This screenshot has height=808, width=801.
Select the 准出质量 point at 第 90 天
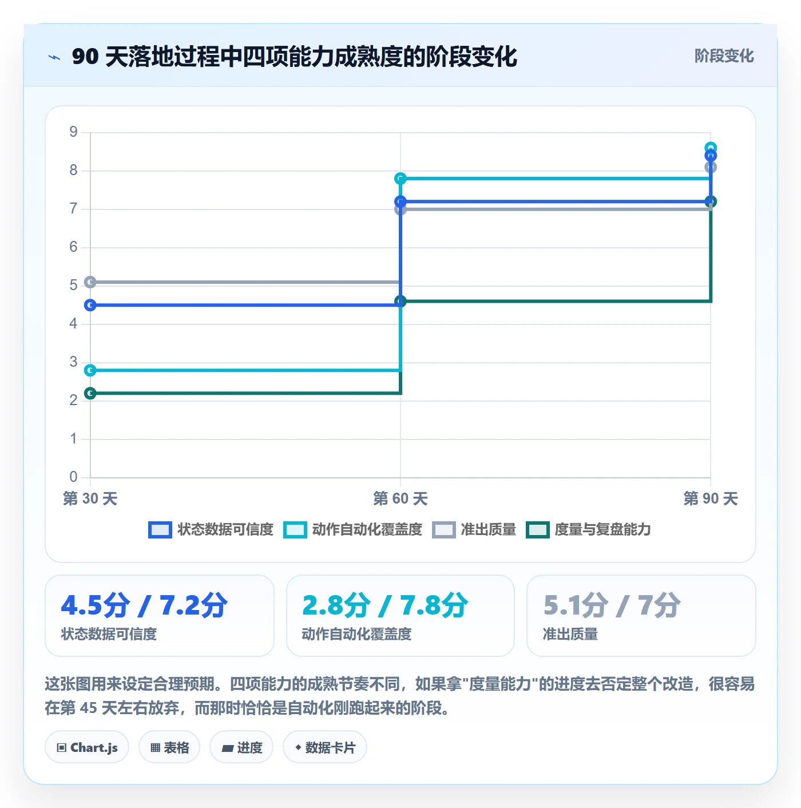click(711, 167)
